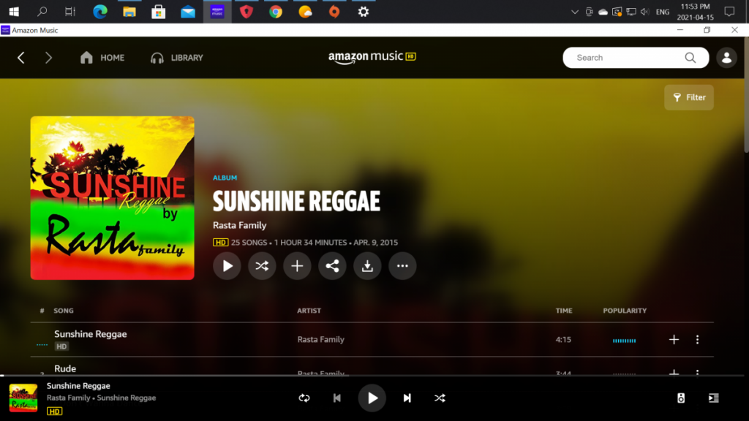The height and width of the screenshot is (421, 749).
Task: Sort by the SONG column header
Action: 64,311
